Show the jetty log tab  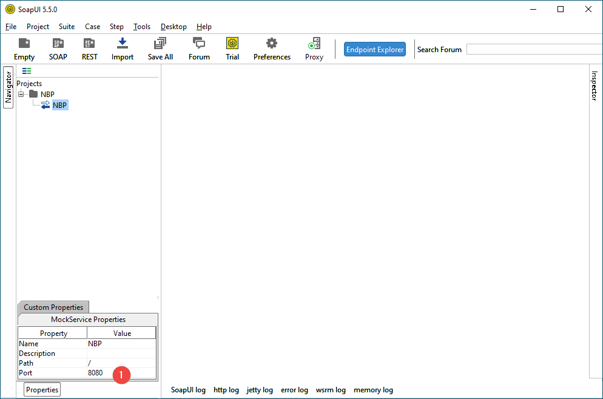(x=260, y=390)
